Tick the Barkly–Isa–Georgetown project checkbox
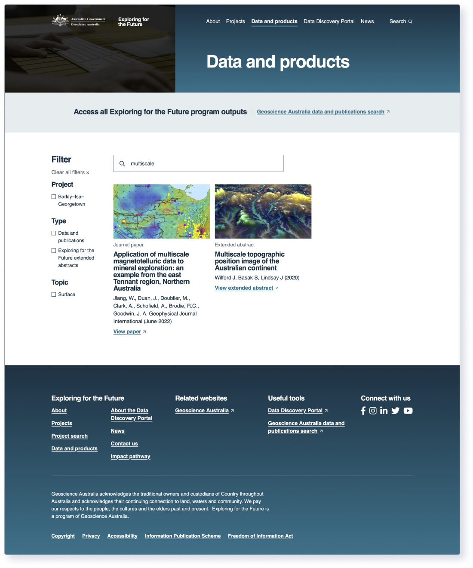 click(x=54, y=196)
